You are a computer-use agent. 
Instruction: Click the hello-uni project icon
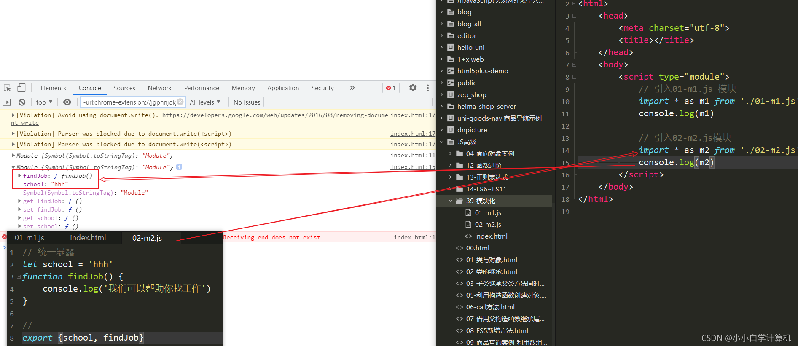pyautogui.click(x=451, y=47)
